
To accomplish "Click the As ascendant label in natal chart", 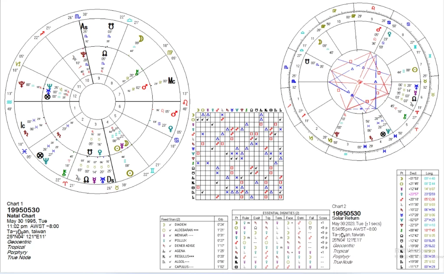I will tap(85, 26).
